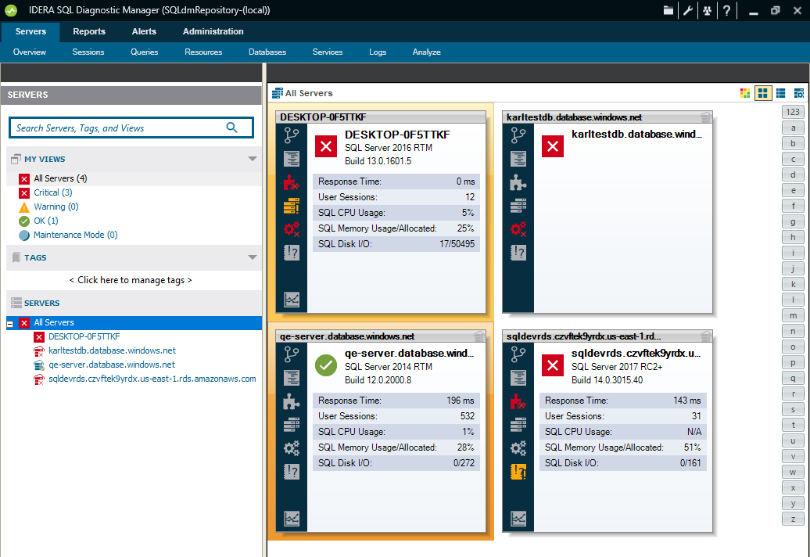Open queries icon on qe-server card
The width and height of the screenshot is (810, 557).
click(x=292, y=378)
